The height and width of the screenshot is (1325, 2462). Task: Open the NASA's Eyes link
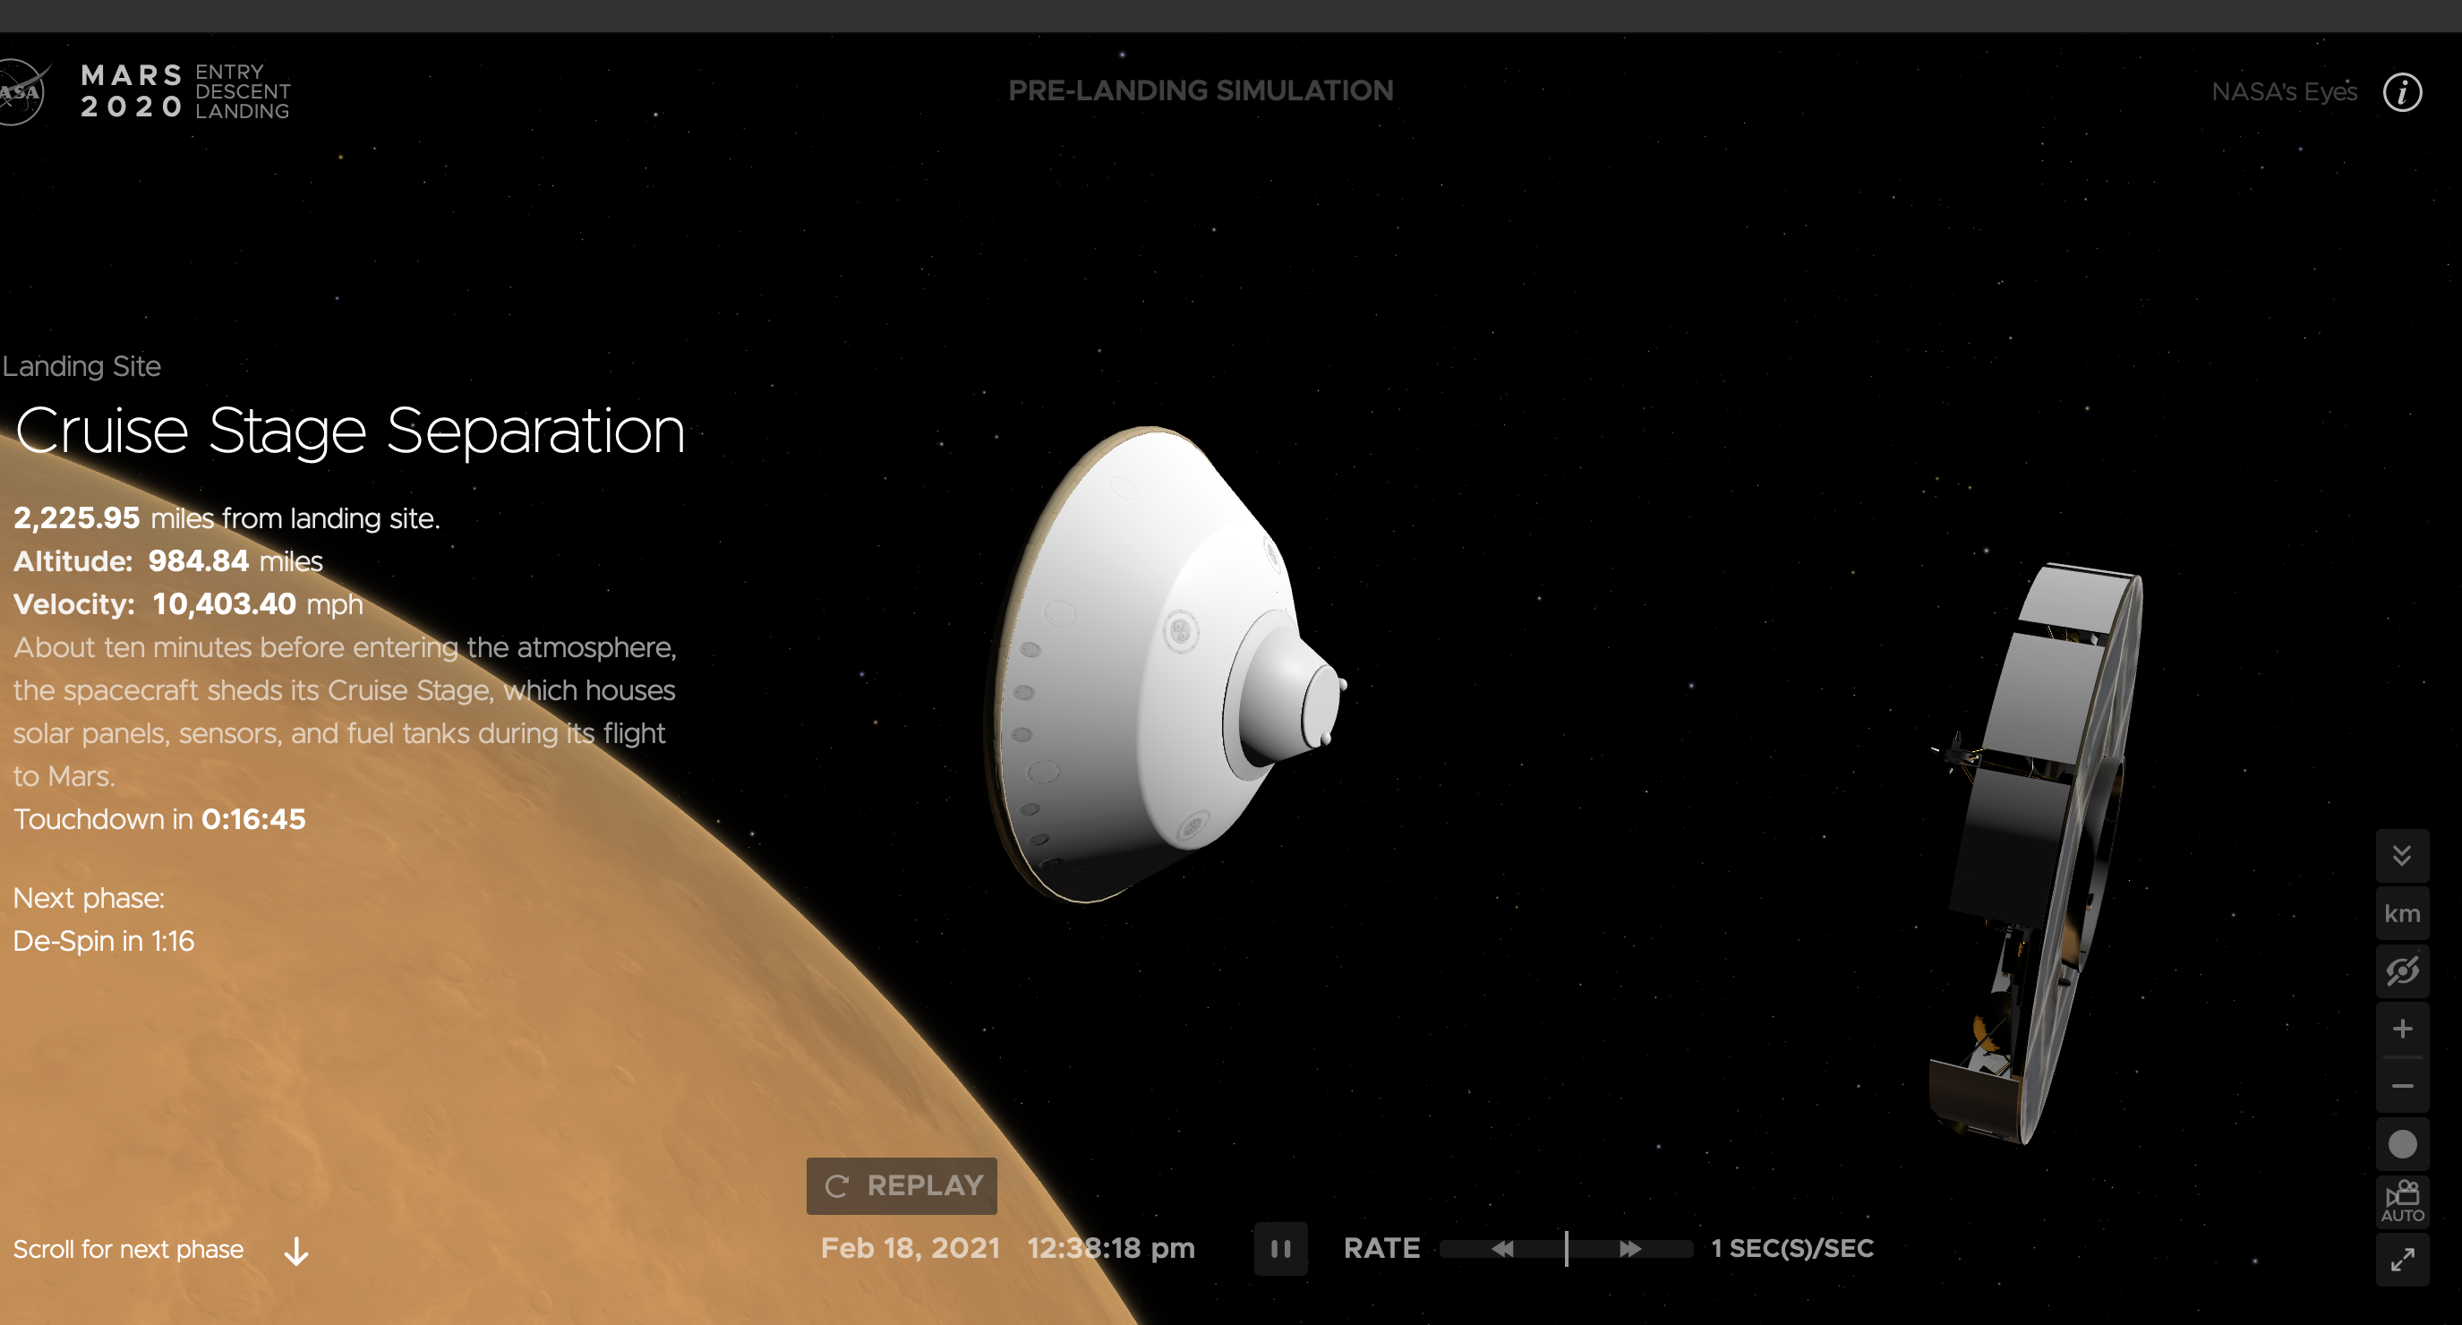point(2283,92)
